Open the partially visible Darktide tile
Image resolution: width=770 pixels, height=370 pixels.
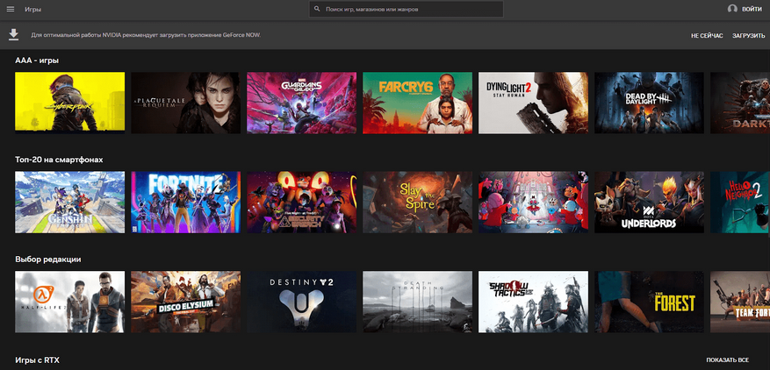(740, 103)
